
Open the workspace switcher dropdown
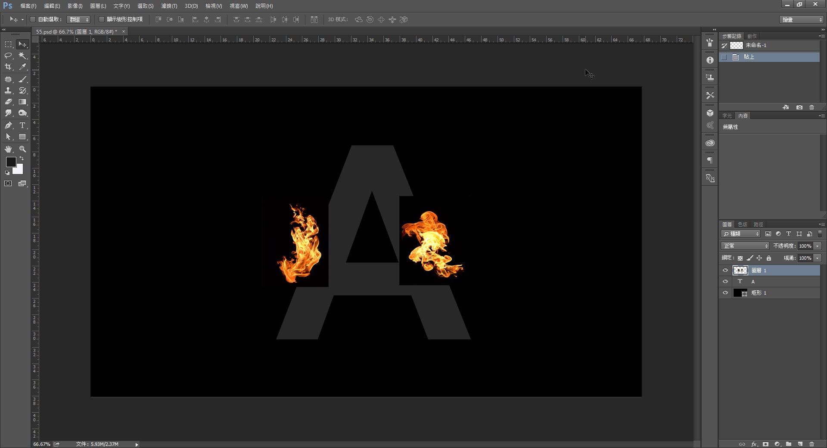click(x=802, y=19)
